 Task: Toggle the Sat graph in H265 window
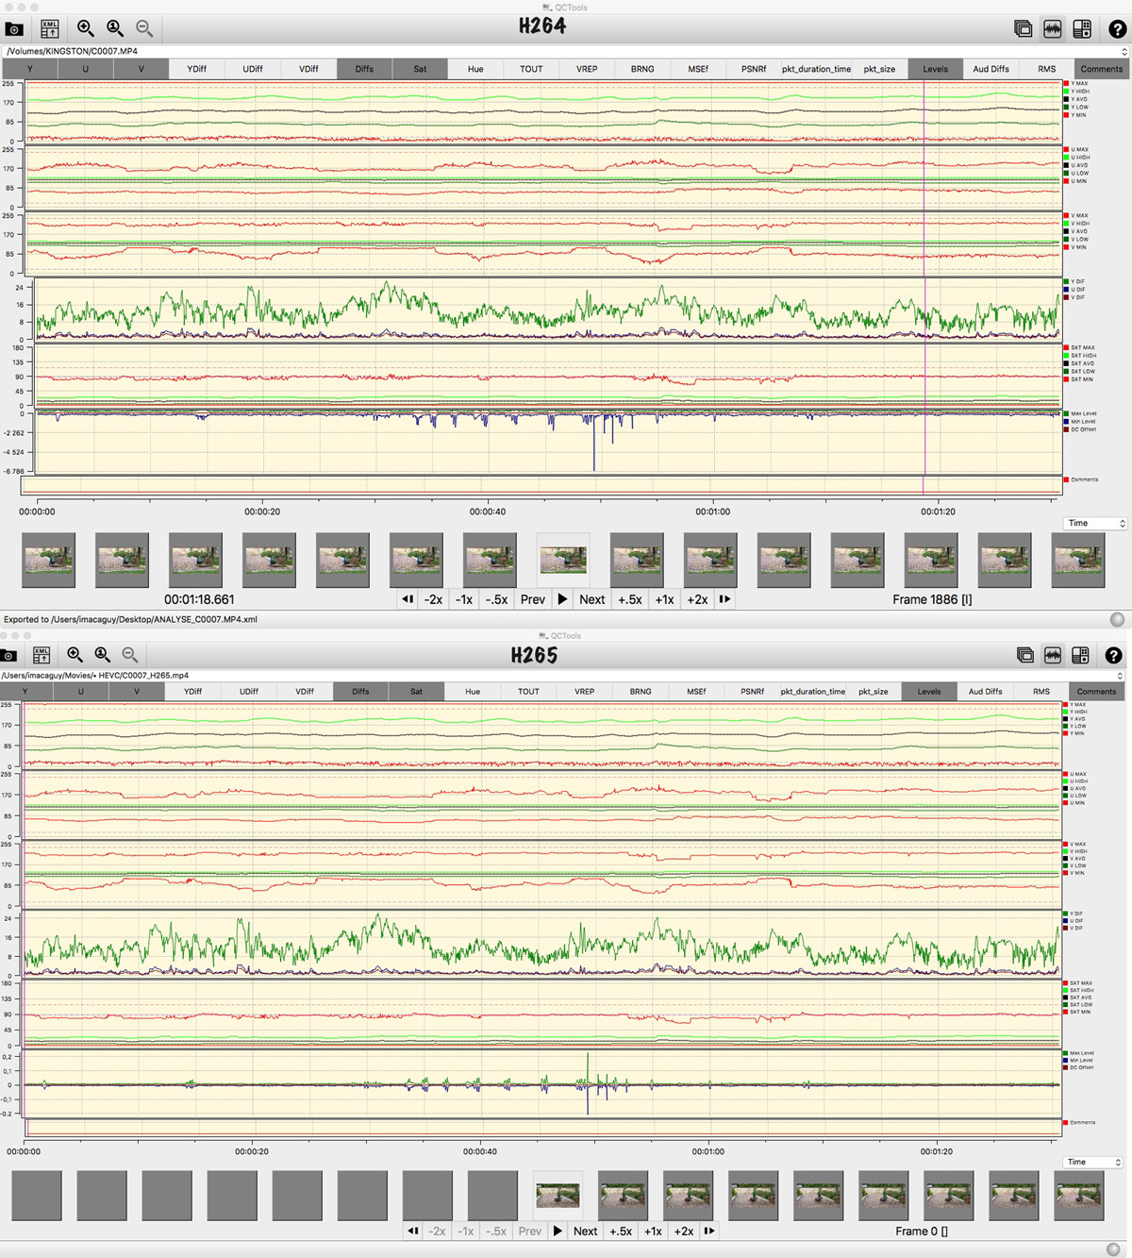pos(416,692)
